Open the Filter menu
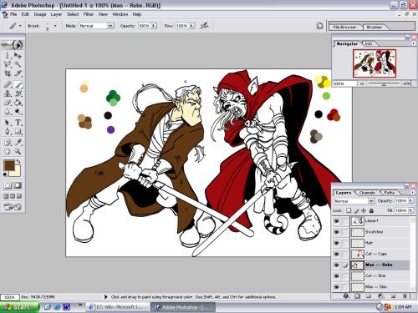This screenshot has width=418, height=313. 88,14
